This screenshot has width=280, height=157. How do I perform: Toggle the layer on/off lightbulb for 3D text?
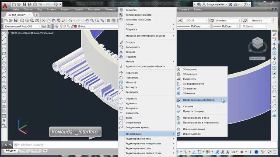(61, 26)
